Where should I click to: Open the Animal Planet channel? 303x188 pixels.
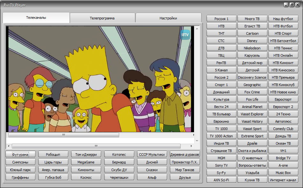tap(252, 107)
